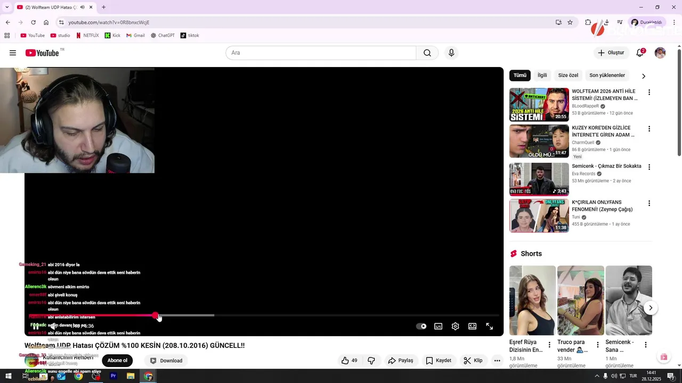The width and height of the screenshot is (682, 383).
Task: Open the tiktok bookmark
Action: click(190, 36)
